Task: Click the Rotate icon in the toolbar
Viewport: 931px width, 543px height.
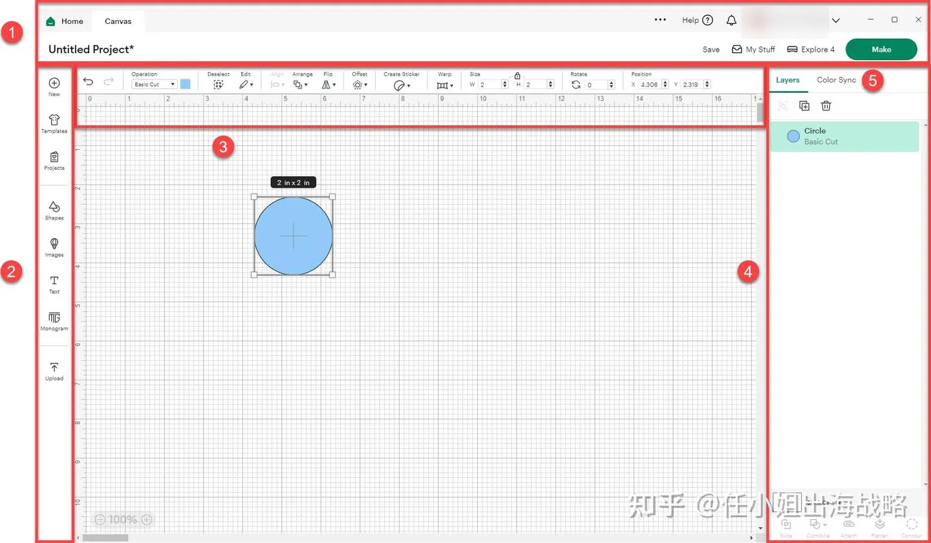Action: 576,85
